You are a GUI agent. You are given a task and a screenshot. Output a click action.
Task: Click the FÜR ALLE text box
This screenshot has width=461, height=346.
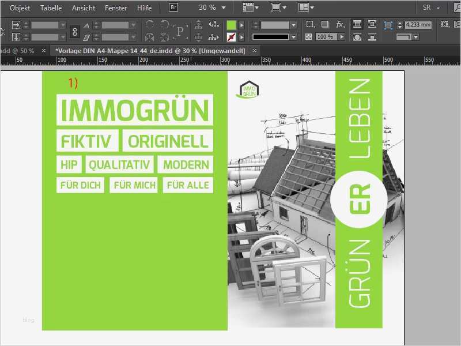[x=188, y=185]
